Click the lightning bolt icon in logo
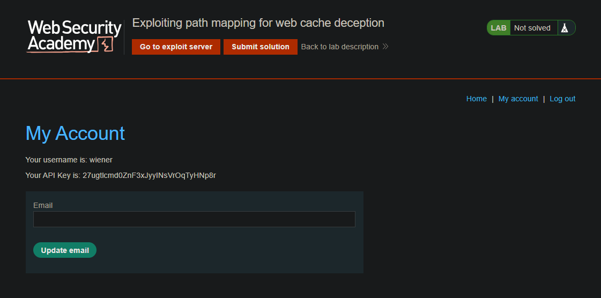 (x=106, y=44)
